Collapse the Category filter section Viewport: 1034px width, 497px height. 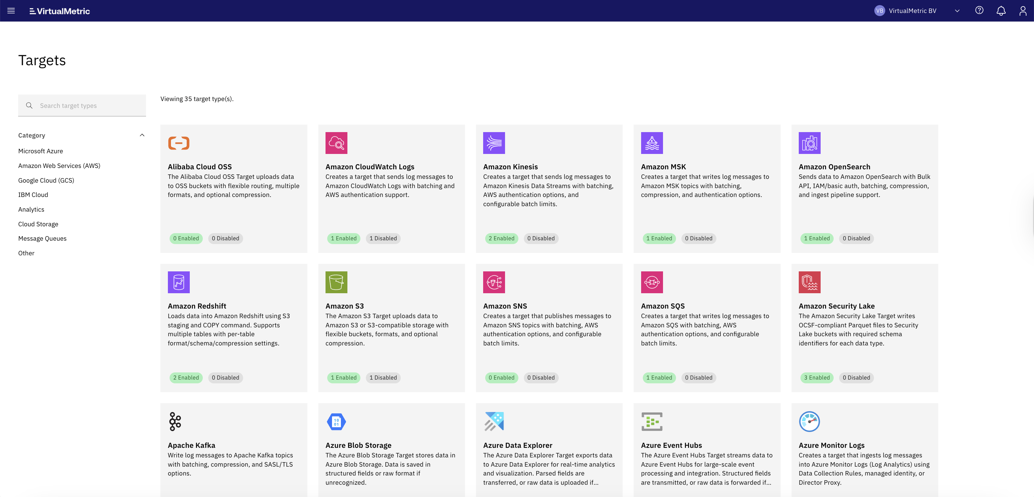[x=142, y=136]
